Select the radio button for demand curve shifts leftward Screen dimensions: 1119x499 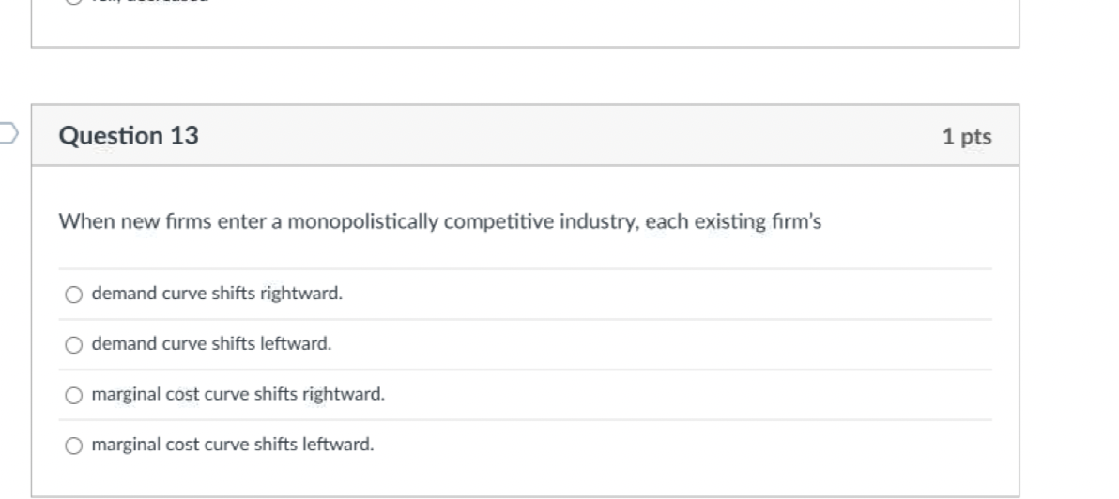[73, 345]
